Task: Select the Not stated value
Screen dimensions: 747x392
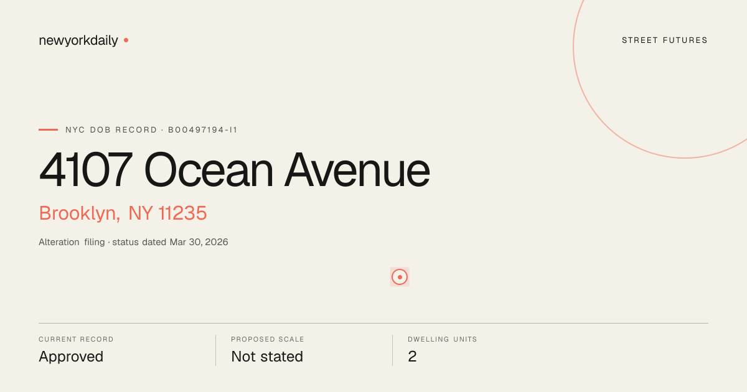Action: (267, 357)
